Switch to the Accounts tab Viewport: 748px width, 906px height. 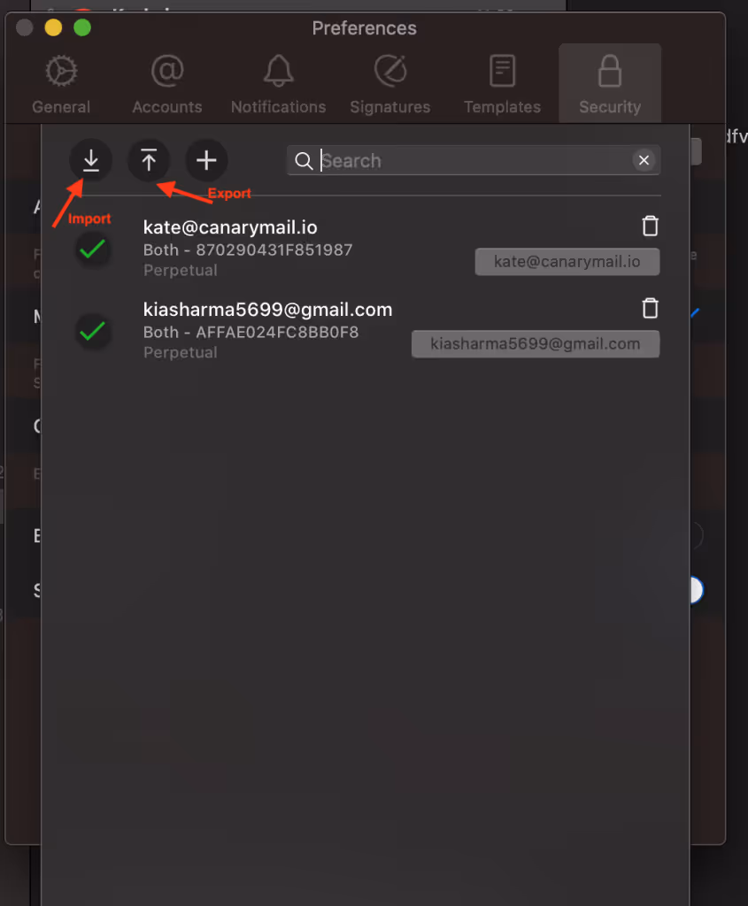(x=167, y=84)
